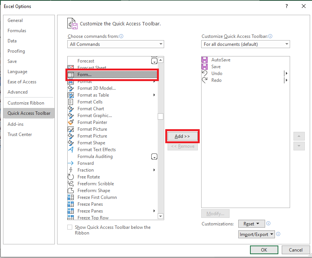Click the Fraction icon
This screenshot has height=258, width=312.
point(71,170)
